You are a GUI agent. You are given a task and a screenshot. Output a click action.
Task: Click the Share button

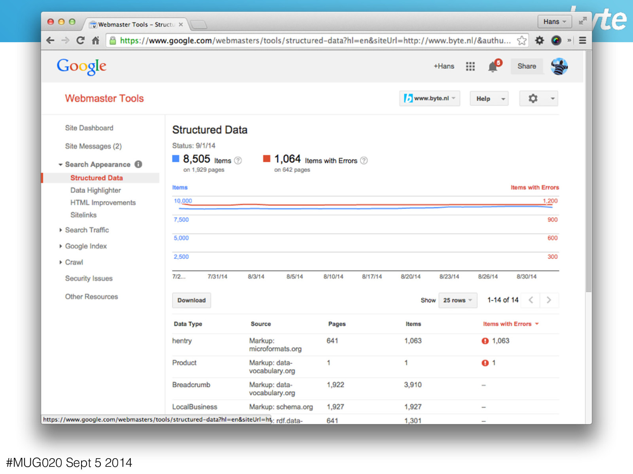(x=527, y=66)
